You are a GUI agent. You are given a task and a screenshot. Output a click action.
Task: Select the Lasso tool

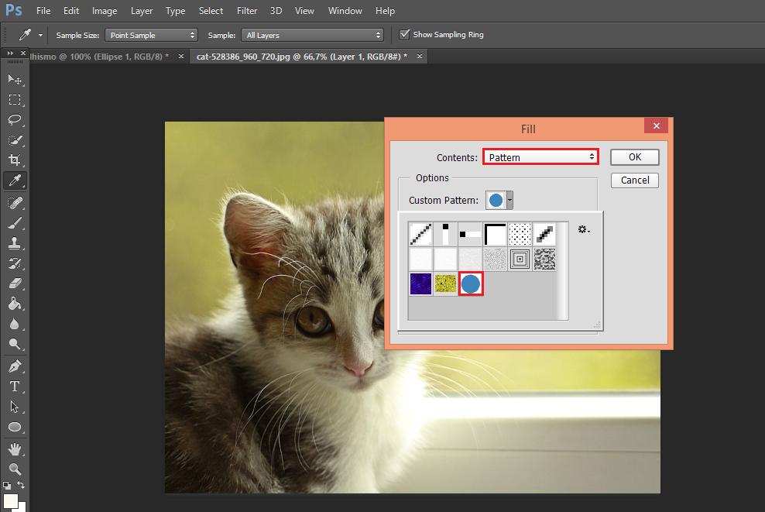[15, 119]
